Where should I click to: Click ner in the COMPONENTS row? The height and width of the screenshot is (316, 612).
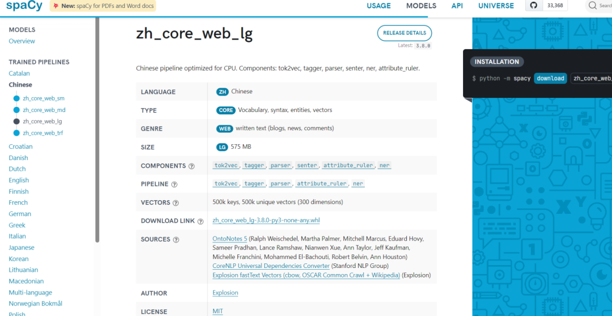[384, 166]
